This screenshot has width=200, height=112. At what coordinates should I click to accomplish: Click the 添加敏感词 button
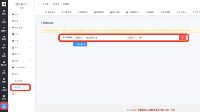[80, 44]
